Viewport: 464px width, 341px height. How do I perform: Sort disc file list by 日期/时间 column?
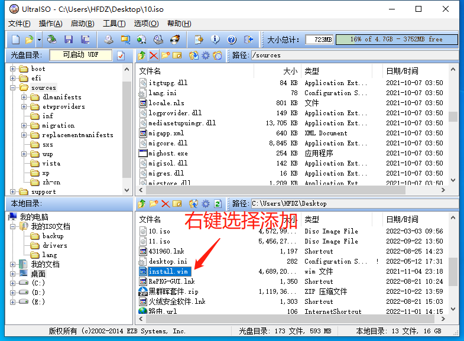click(402, 71)
